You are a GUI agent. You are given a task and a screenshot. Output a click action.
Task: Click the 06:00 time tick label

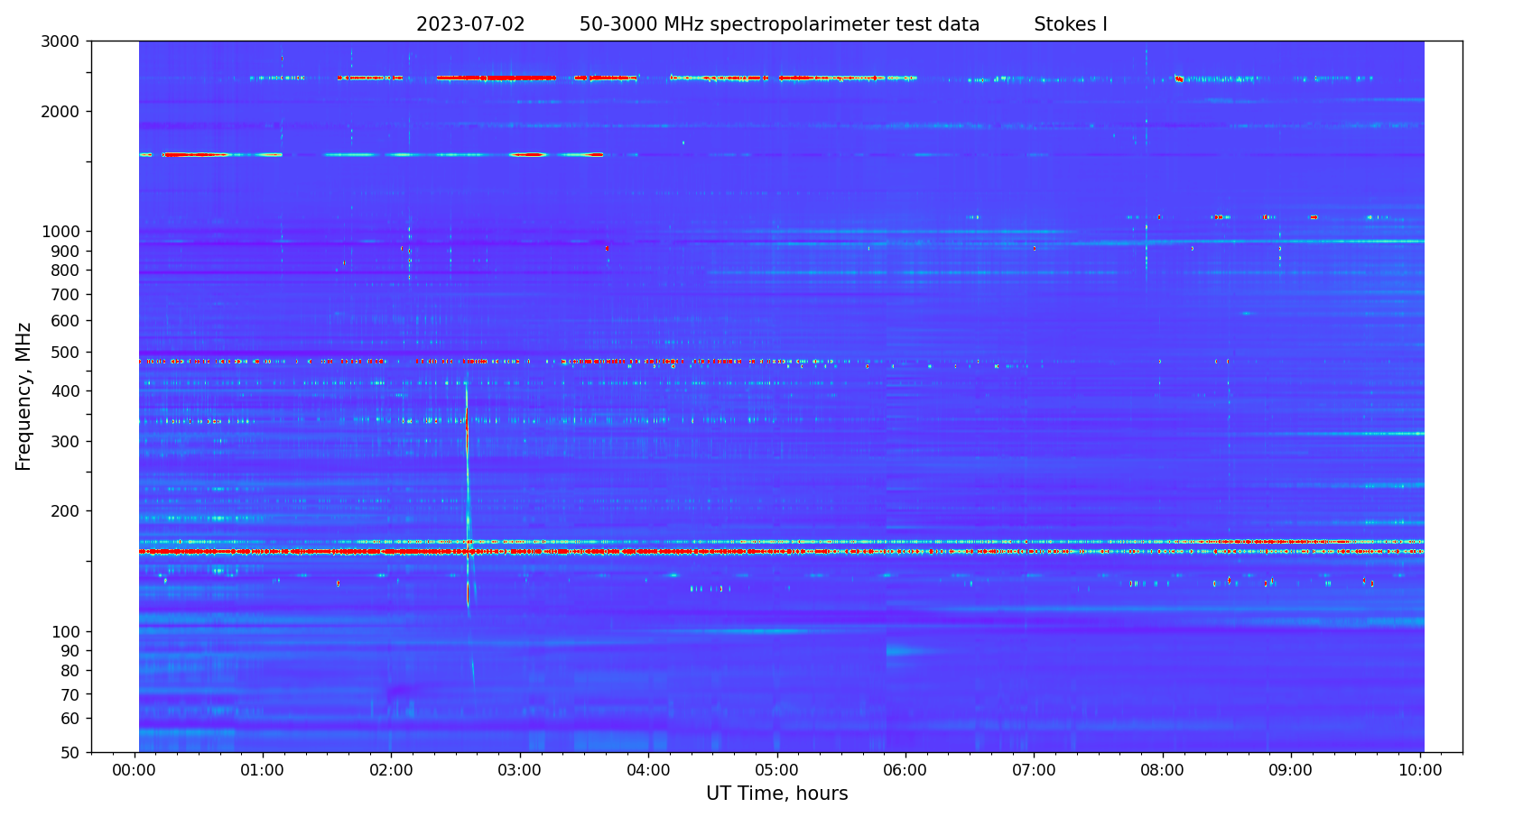905,770
